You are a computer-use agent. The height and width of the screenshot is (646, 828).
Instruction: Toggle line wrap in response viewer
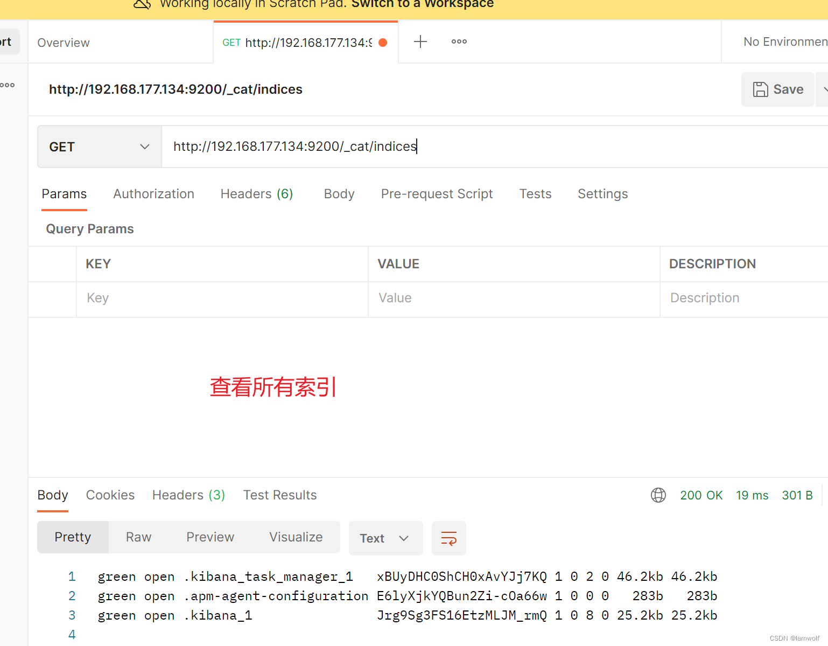[449, 538]
